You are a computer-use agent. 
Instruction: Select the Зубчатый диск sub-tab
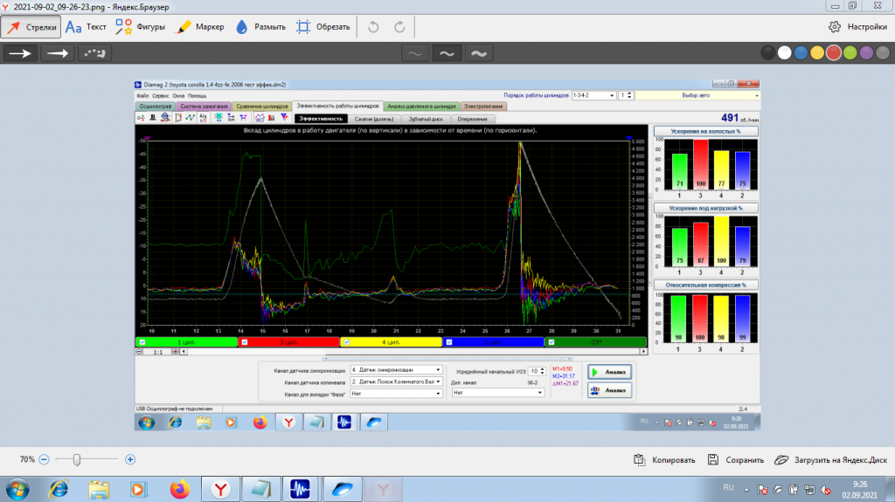[x=426, y=120]
